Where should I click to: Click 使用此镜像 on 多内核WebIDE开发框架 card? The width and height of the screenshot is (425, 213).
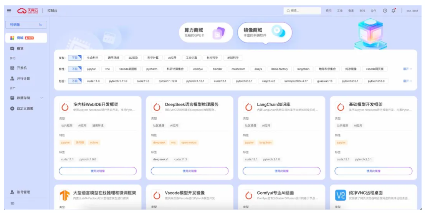click(x=98, y=171)
